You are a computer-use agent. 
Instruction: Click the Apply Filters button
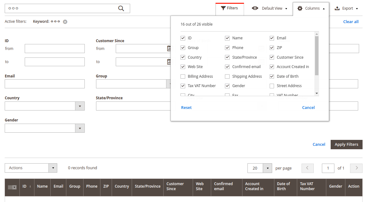(346, 145)
